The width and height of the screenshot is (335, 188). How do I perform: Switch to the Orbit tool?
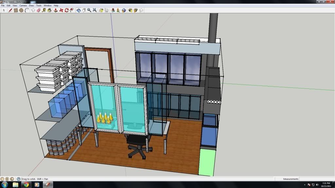(78, 10)
